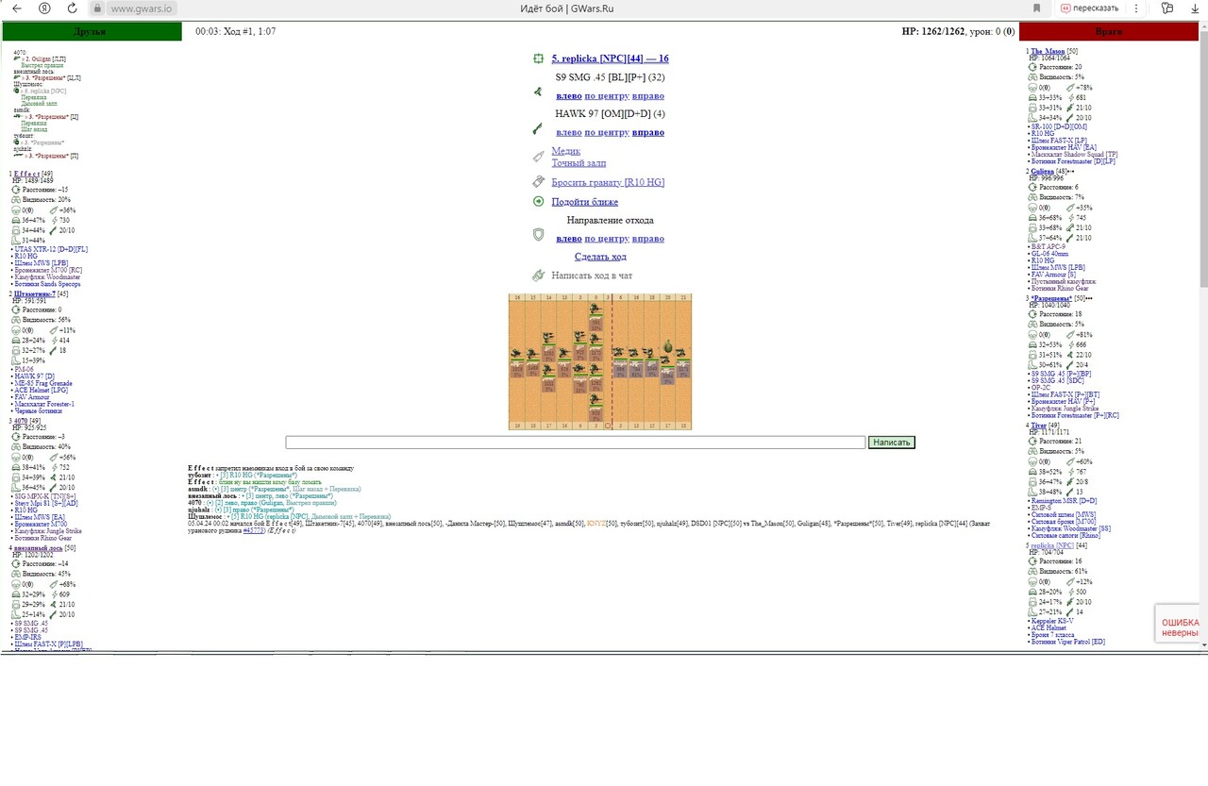Image resolution: width=1208 pixels, height=786 pixels.
Task: Open the ME-85 Frag Grenade item link
Action: tap(42, 383)
